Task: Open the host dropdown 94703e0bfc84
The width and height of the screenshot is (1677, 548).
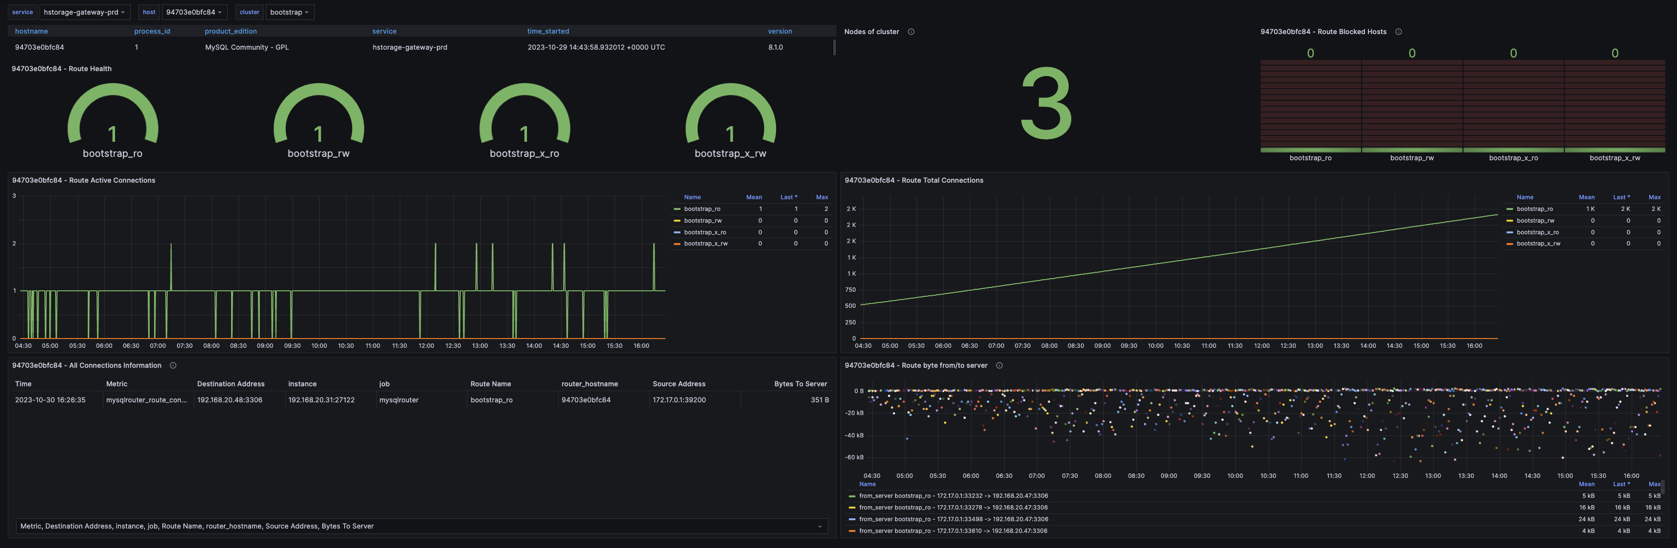Action: 194,12
